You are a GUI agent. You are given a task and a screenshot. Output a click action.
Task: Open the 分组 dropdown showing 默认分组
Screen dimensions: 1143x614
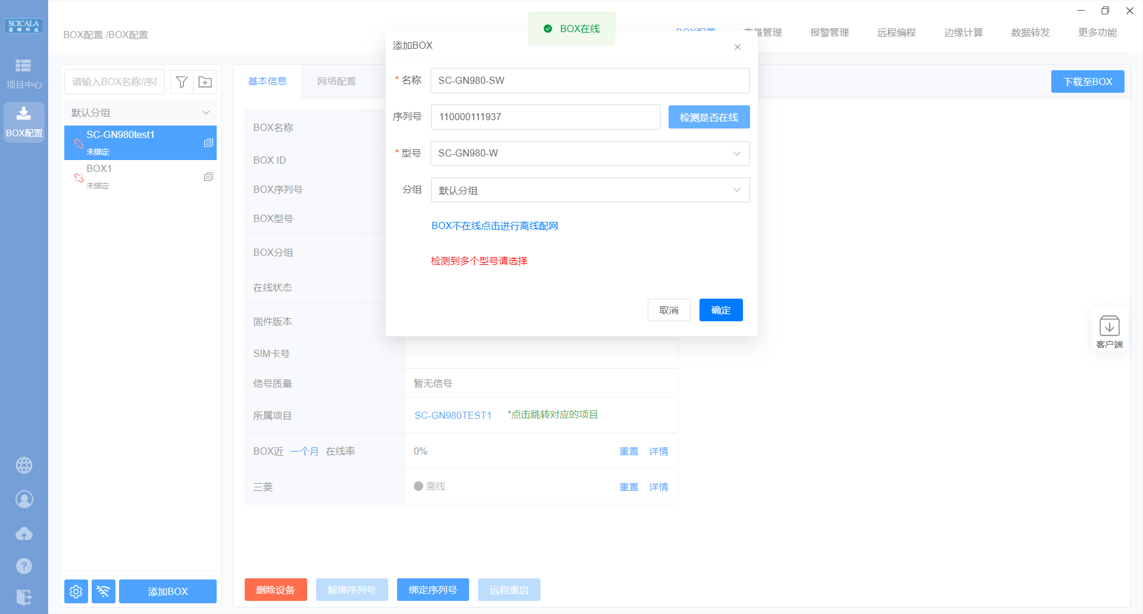point(589,190)
